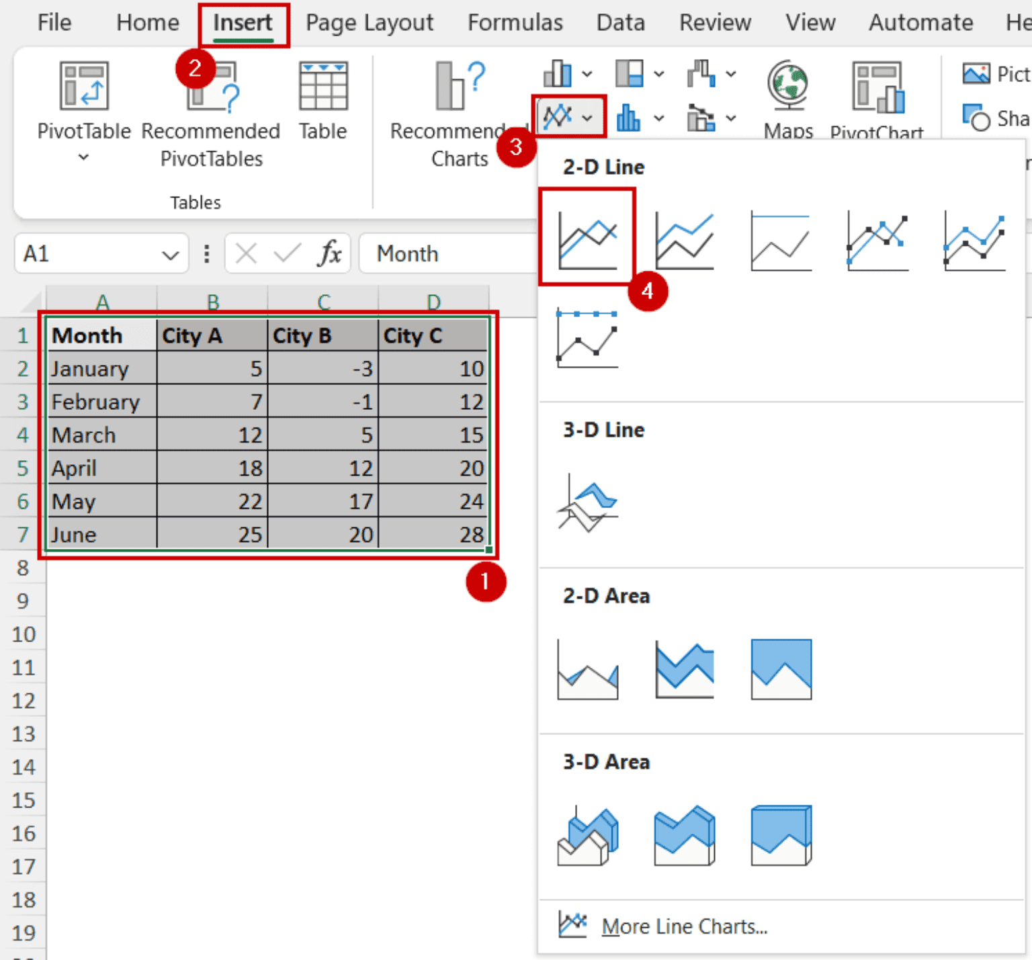Open Recommended PivotTables
The image size is (1032, 960).
[210, 111]
